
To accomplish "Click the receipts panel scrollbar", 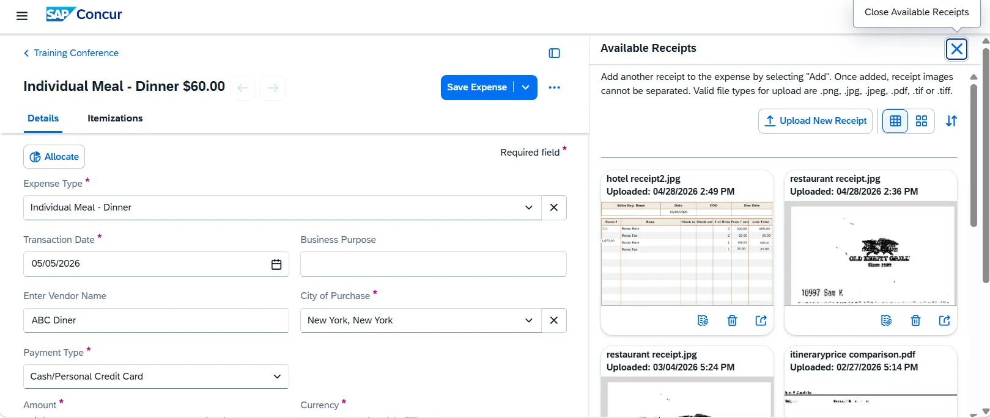I will (973, 155).
